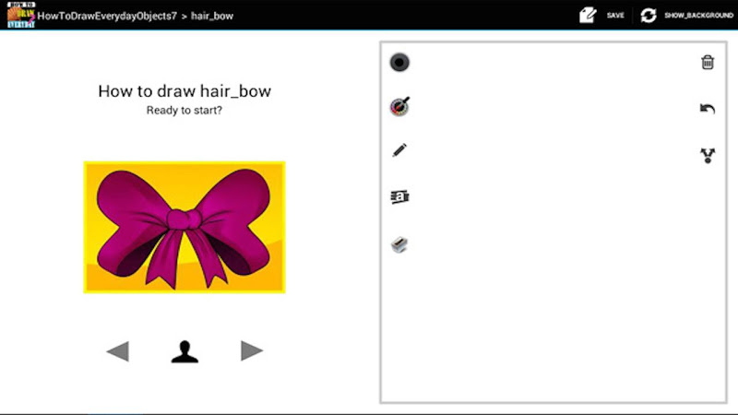Select the eraser tool
The height and width of the screenshot is (415, 738).
pos(399,244)
